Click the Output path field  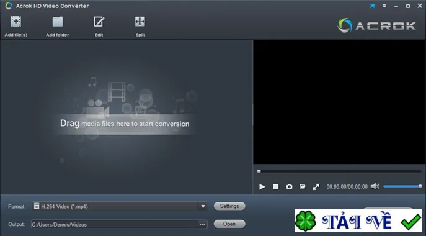(119, 224)
